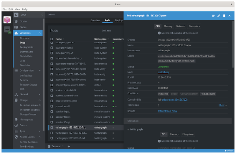Open the huckleberry node link
236x154 pixels.
click(x=164, y=72)
